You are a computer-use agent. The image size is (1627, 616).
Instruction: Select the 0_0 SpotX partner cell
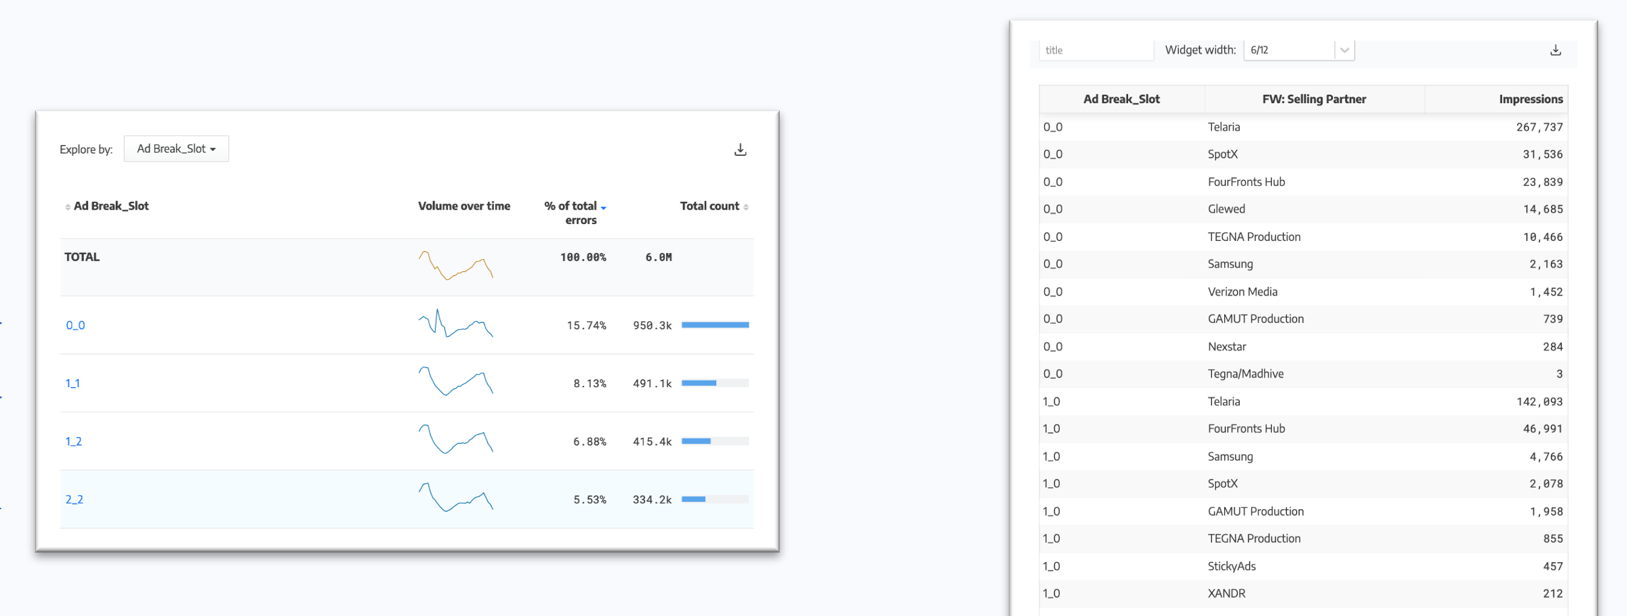pyautogui.click(x=1222, y=154)
